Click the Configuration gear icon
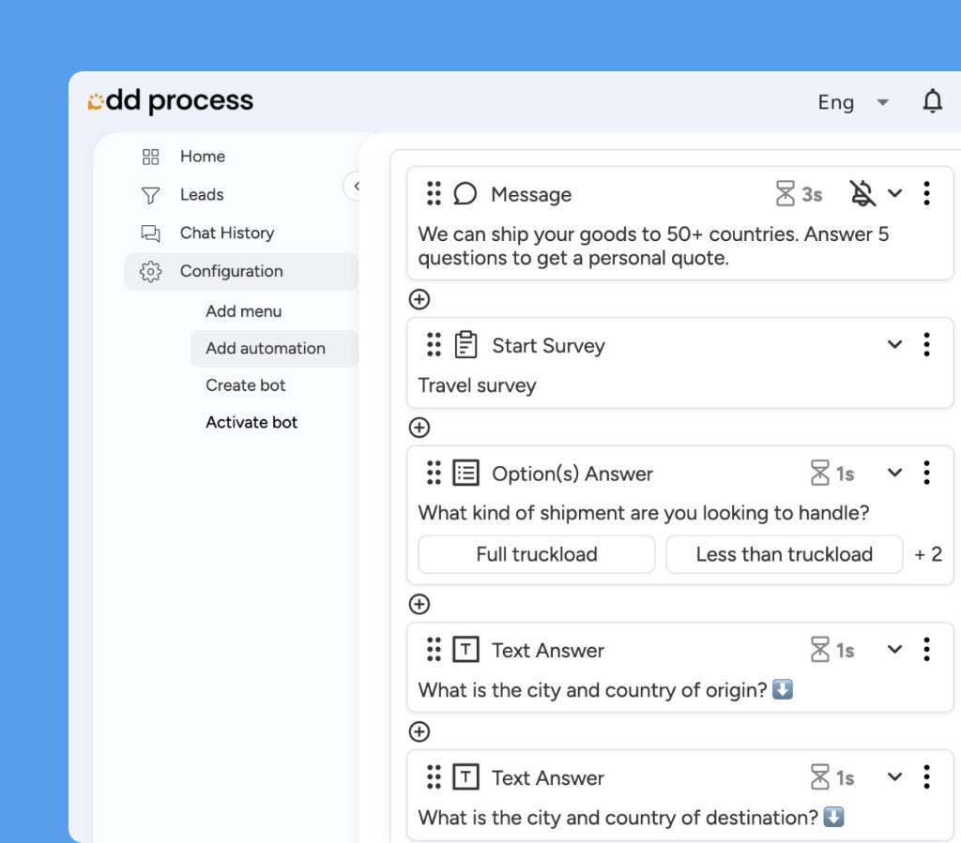 coord(150,271)
